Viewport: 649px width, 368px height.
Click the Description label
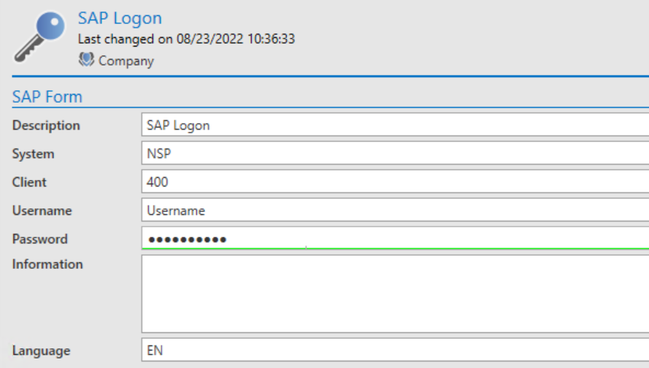click(x=46, y=125)
